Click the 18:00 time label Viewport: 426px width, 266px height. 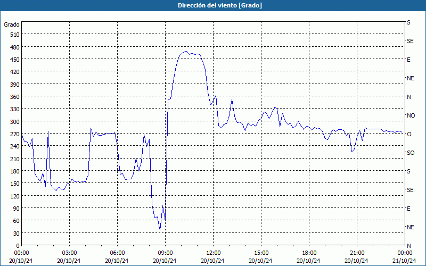309,253
